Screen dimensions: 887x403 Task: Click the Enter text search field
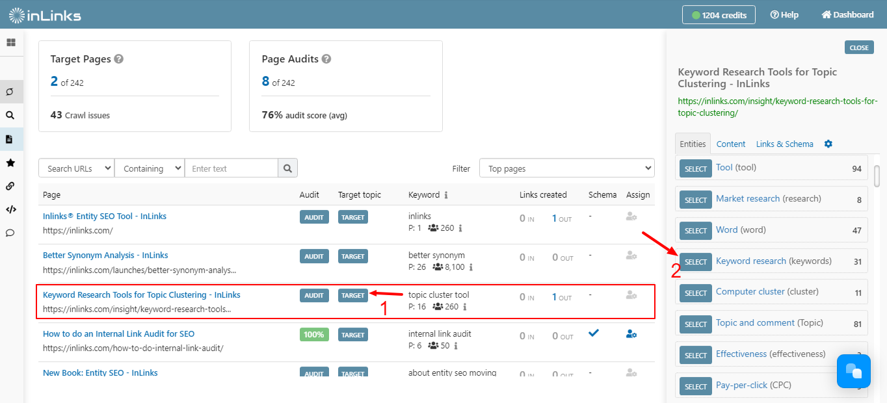coord(232,168)
